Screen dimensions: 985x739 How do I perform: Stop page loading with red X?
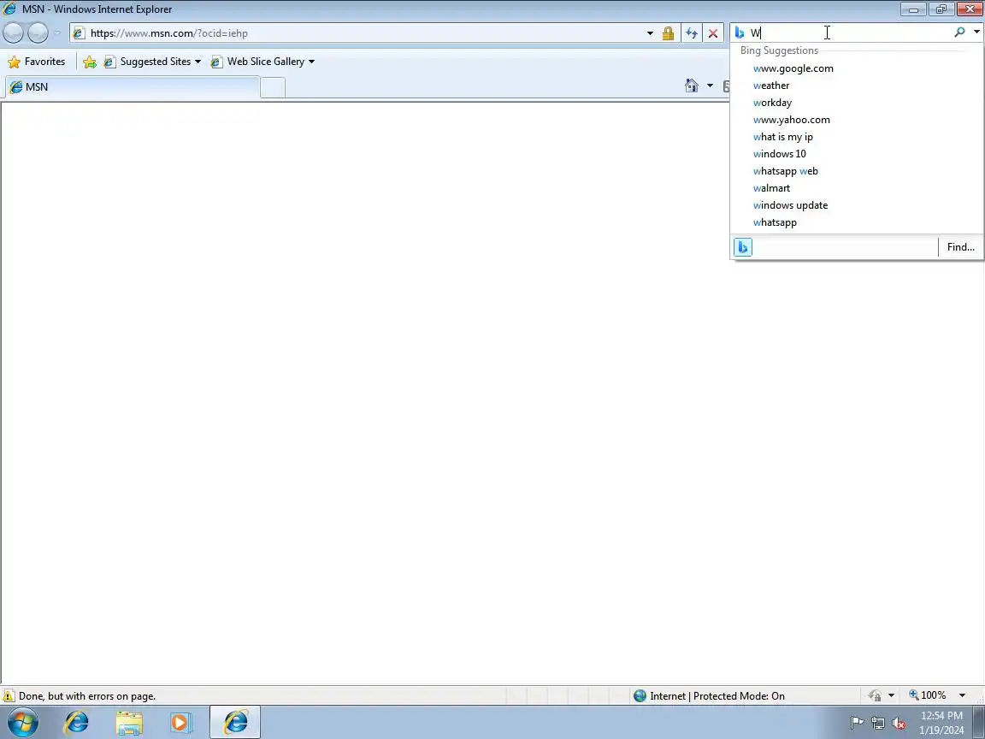tap(713, 33)
